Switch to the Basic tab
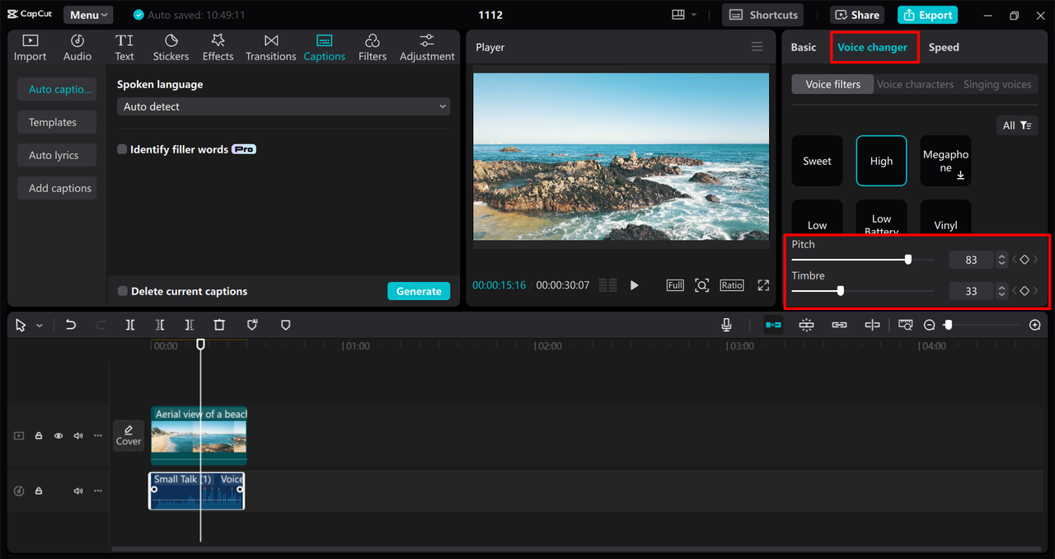 (804, 47)
